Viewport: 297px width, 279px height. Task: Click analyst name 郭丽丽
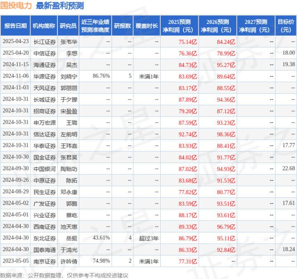[x=69, y=88]
